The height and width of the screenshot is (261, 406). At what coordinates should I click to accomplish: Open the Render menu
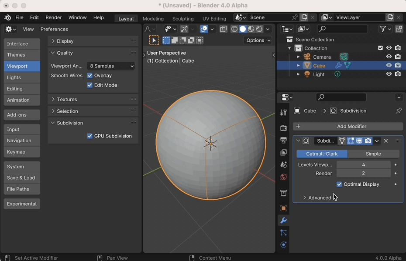point(54,17)
